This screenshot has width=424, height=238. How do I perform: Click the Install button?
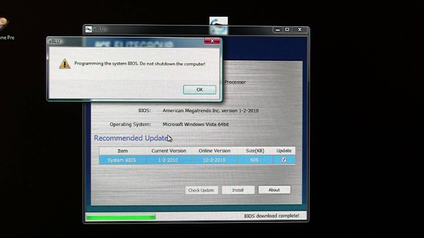click(x=238, y=190)
